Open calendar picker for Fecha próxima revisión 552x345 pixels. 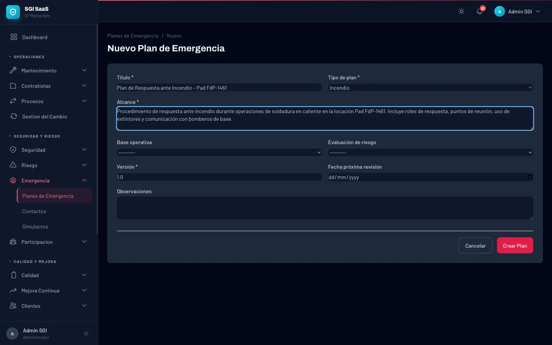tap(529, 177)
